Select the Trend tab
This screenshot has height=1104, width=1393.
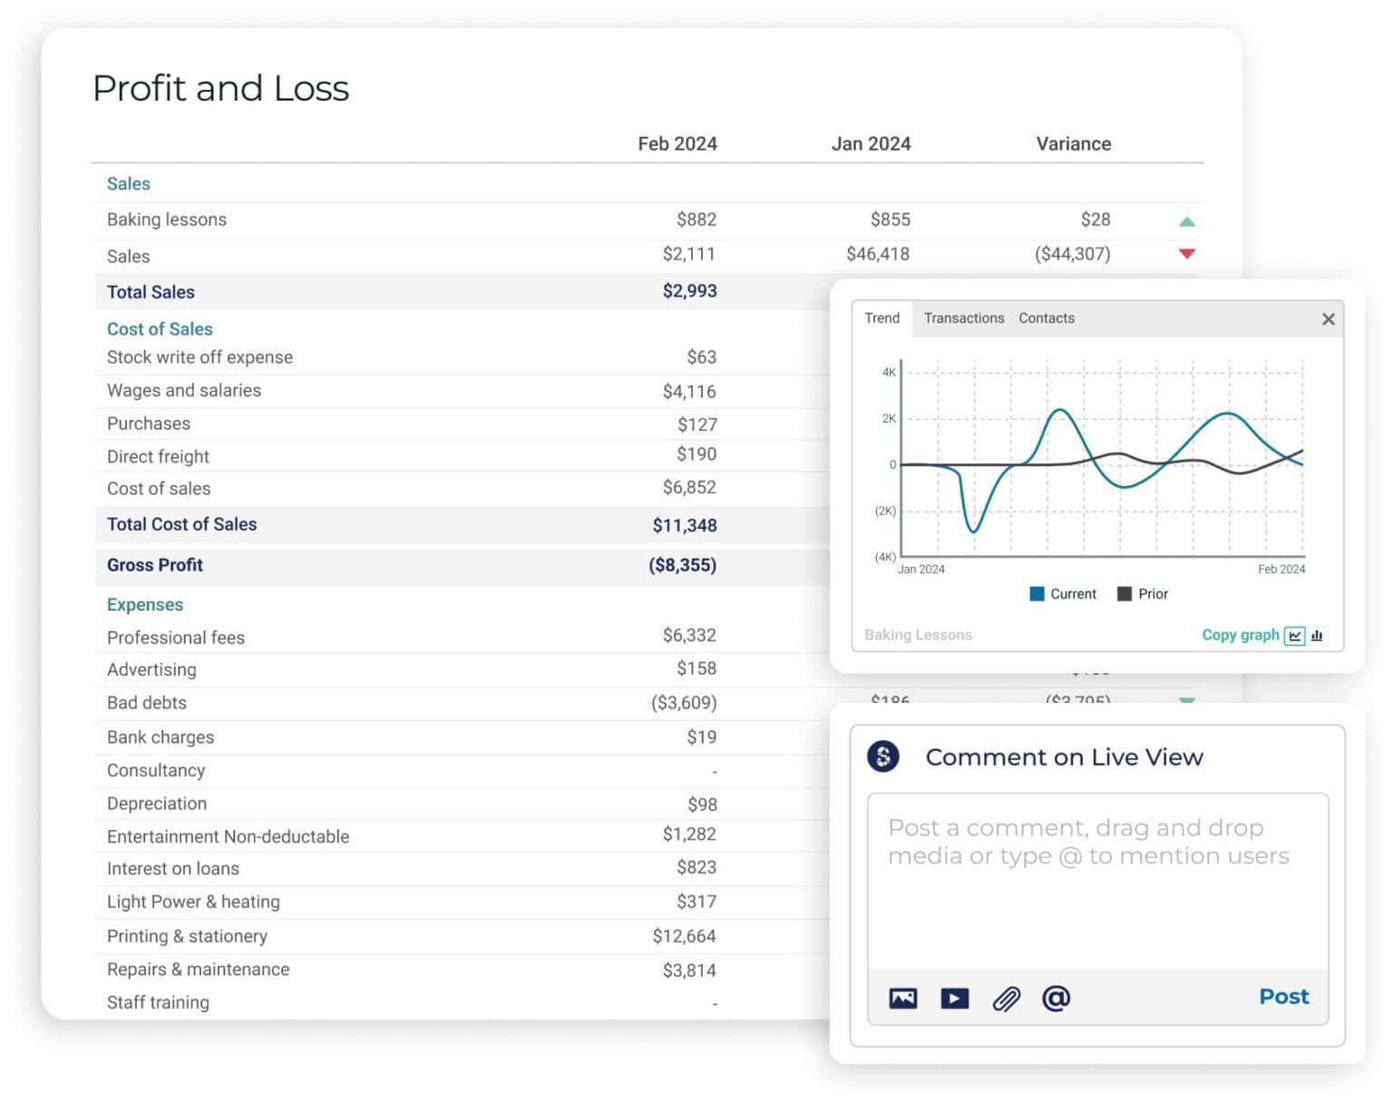881,318
